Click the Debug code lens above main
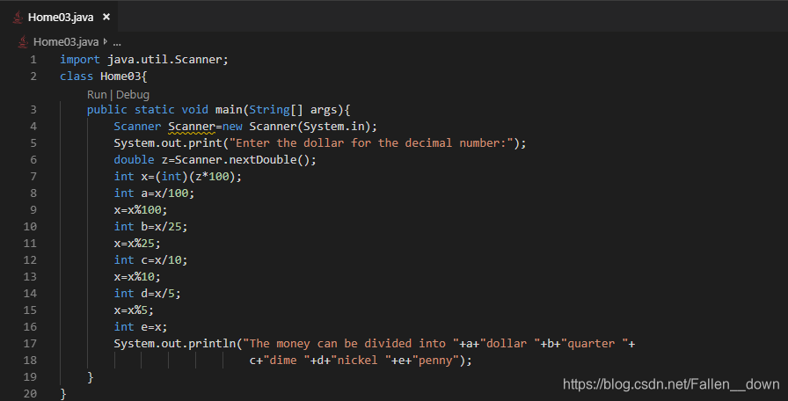The image size is (788, 401). point(133,94)
